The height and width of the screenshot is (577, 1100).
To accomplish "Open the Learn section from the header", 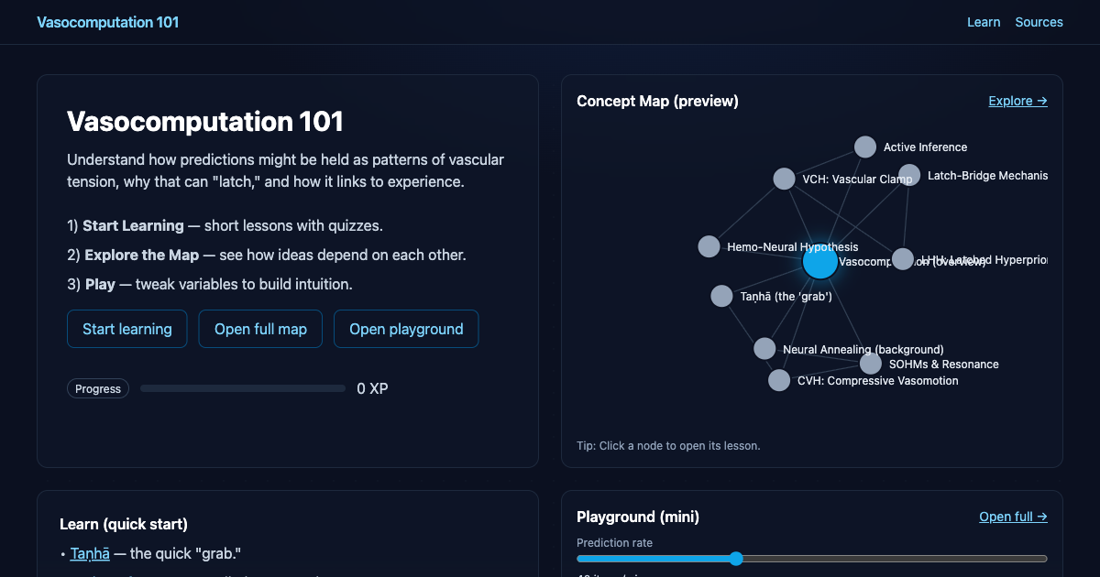I will click(x=984, y=22).
